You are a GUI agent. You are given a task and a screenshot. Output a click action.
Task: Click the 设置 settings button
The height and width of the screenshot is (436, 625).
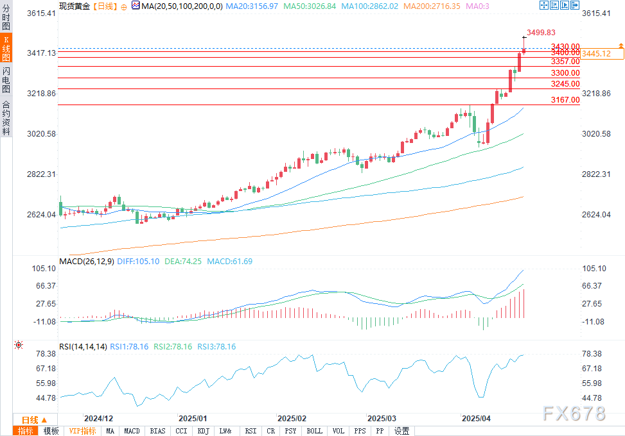coord(402,431)
